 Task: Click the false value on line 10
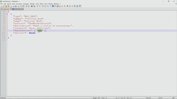pyautogui.click(x=32, y=33)
